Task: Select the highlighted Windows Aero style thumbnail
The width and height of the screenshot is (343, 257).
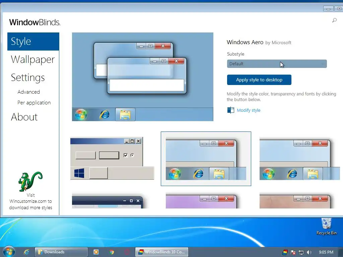Action: (x=206, y=159)
